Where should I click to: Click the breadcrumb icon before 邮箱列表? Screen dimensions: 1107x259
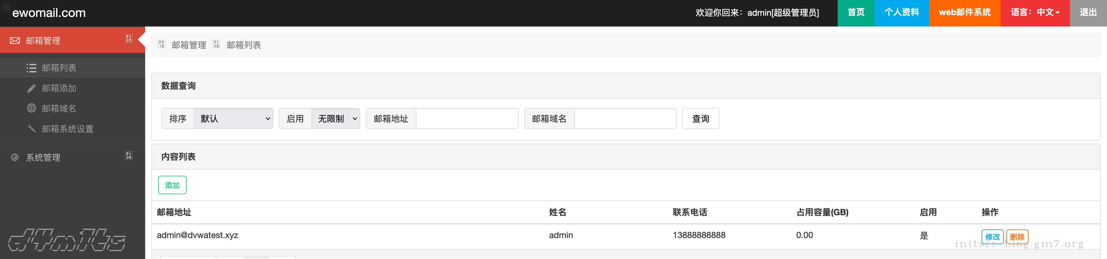tap(217, 45)
